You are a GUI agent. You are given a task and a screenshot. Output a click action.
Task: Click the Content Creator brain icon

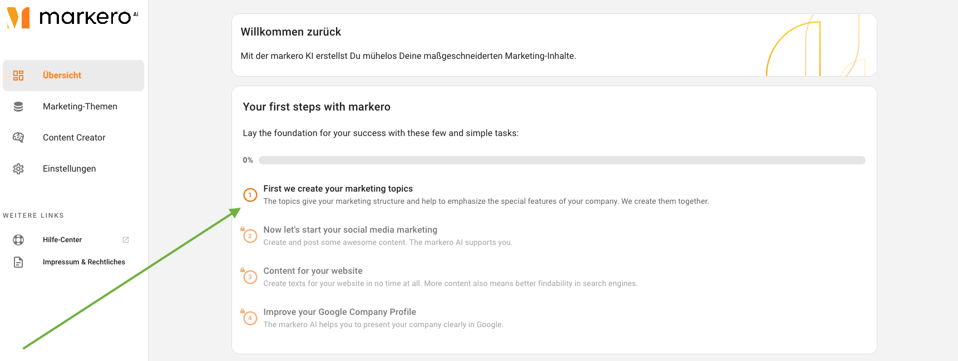coord(18,138)
